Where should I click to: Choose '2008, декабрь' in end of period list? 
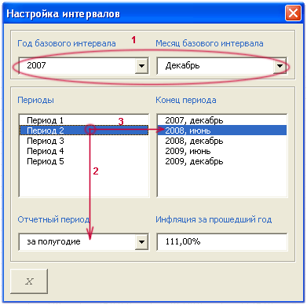click(222, 141)
